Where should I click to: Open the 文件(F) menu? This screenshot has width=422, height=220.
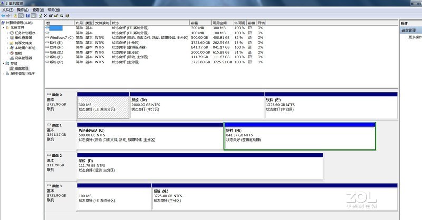pyautogui.click(x=7, y=10)
